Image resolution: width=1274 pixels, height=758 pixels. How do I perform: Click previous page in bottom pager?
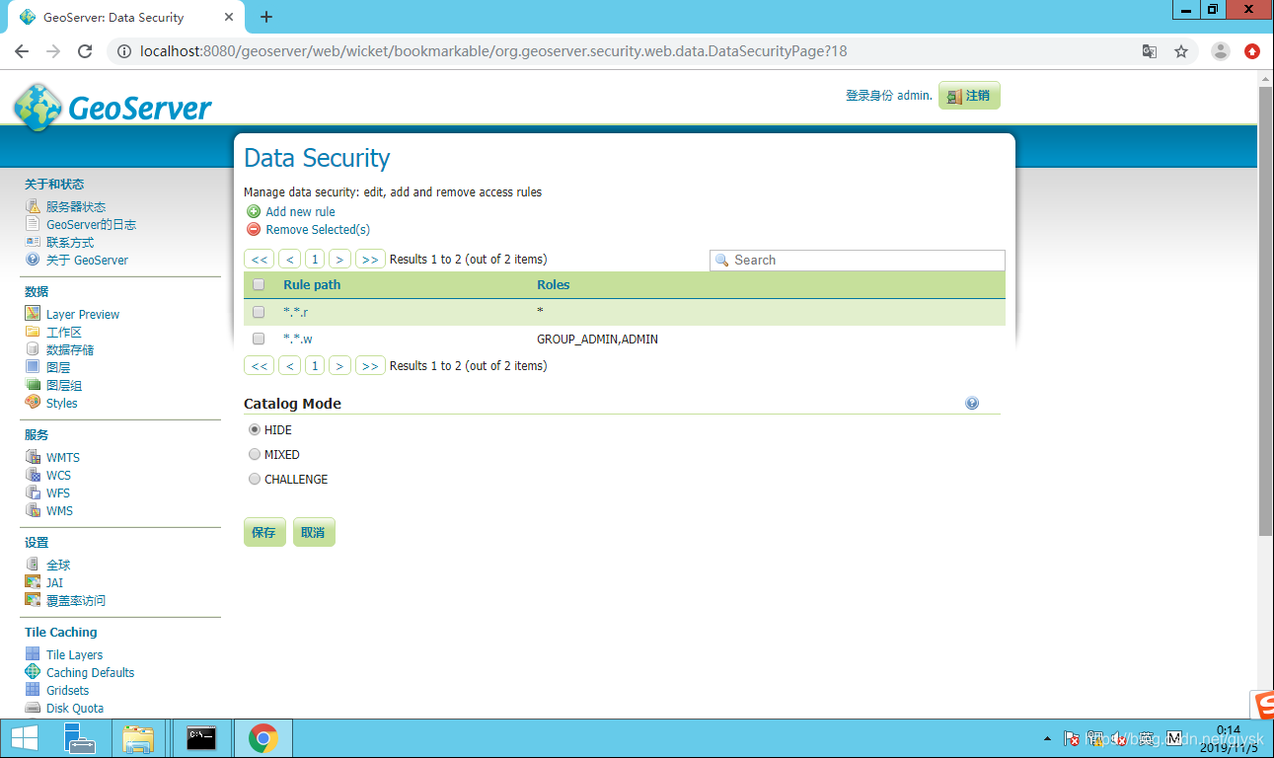pyautogui.click(x=289, y=365)
